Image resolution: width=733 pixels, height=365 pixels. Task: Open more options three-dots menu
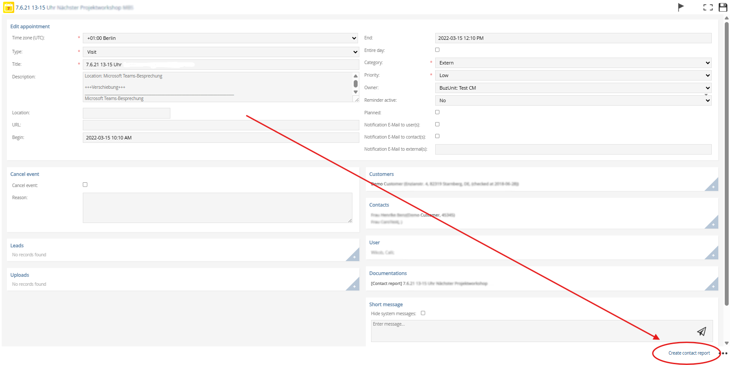[724, 353]
